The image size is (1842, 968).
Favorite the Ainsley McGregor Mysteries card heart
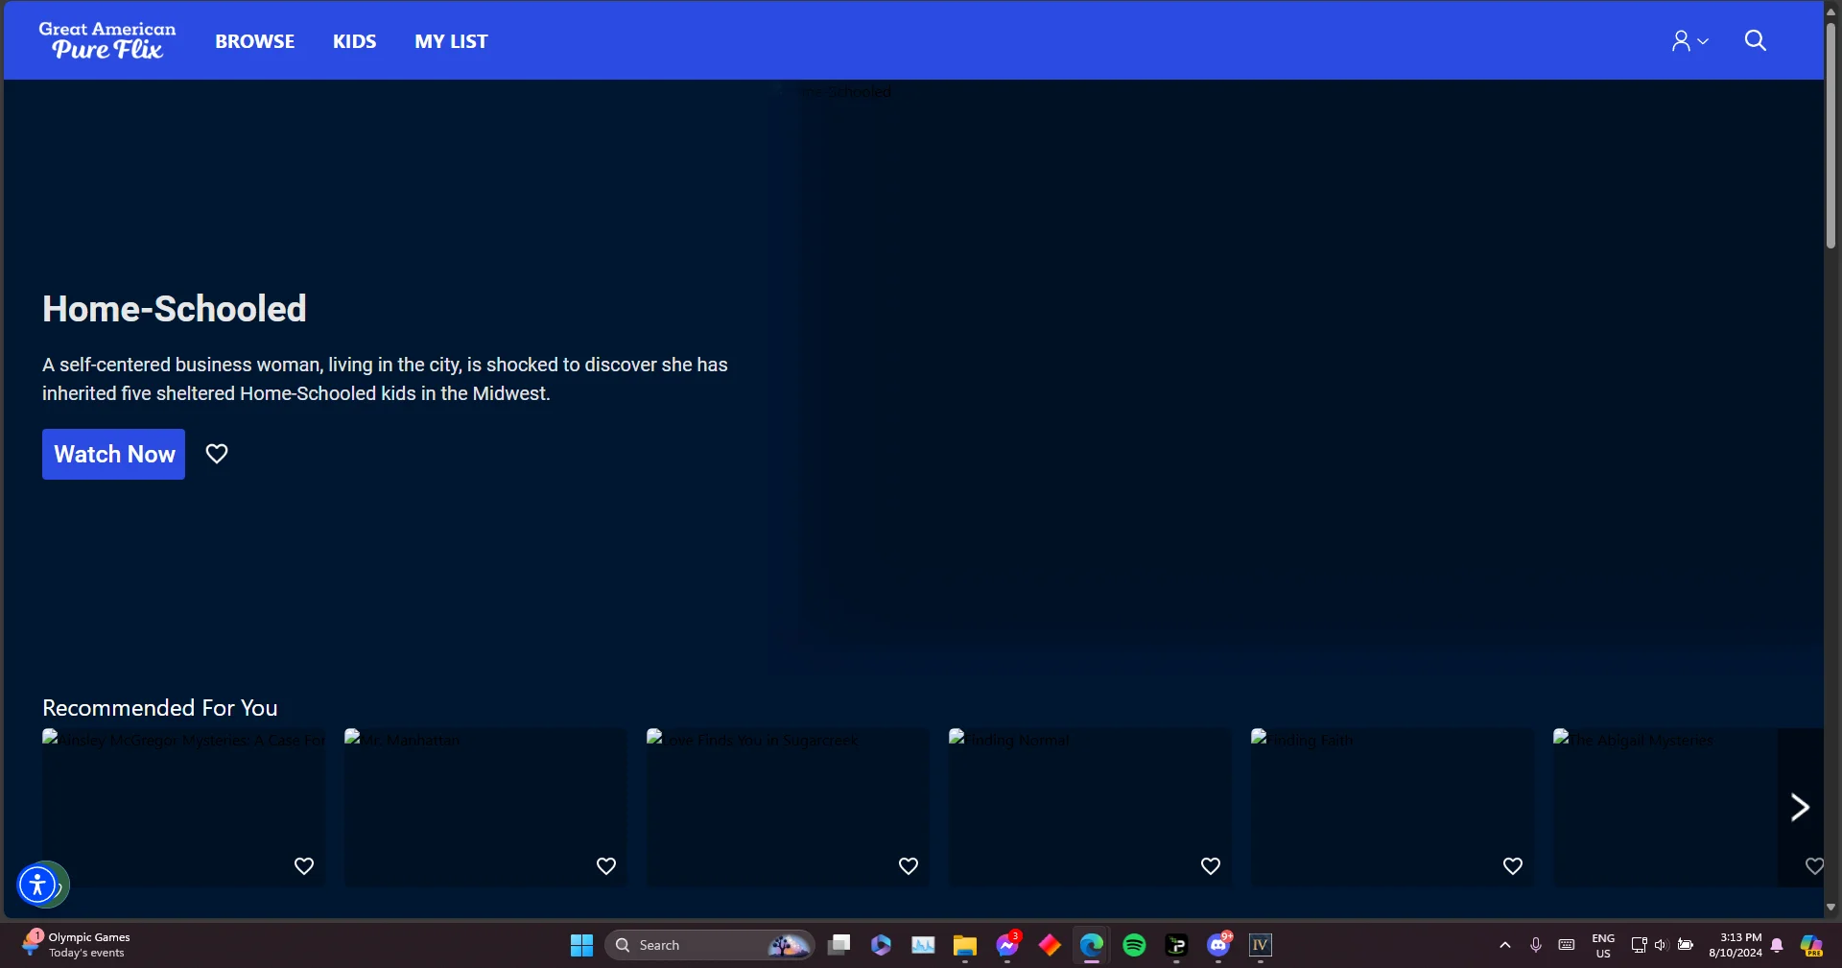(x=304, y=866)
